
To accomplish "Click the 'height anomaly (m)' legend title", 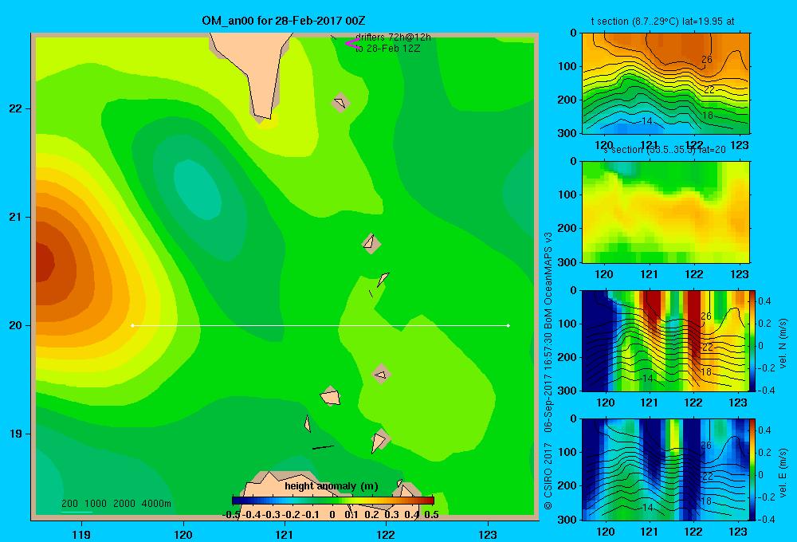I will tap(332, 486).
